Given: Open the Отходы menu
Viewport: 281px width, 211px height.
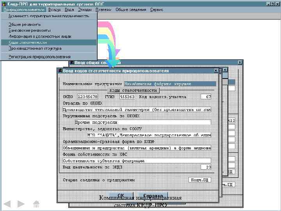Looking at the screenshot, I should [x=85, y=10].
